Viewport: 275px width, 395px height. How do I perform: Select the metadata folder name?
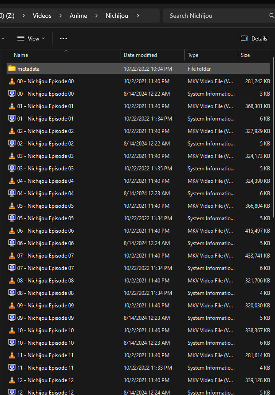28,69
